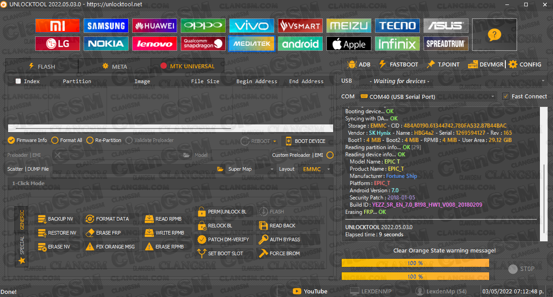This screenshot has width=553, height=297.
Task: Select the Format All radio option
Action: click(67, 140)
